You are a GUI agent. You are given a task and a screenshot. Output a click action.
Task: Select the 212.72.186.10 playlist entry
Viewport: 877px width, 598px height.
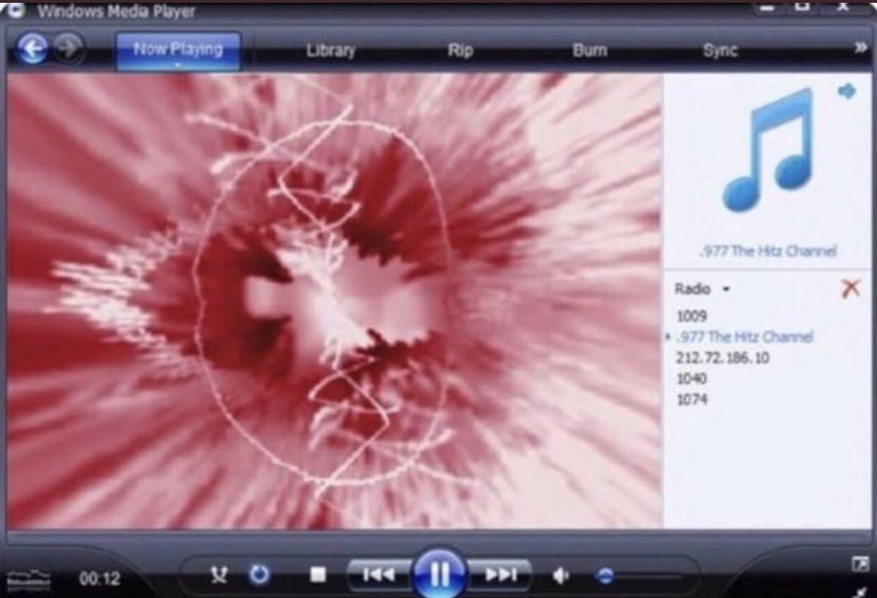[722, 358]
